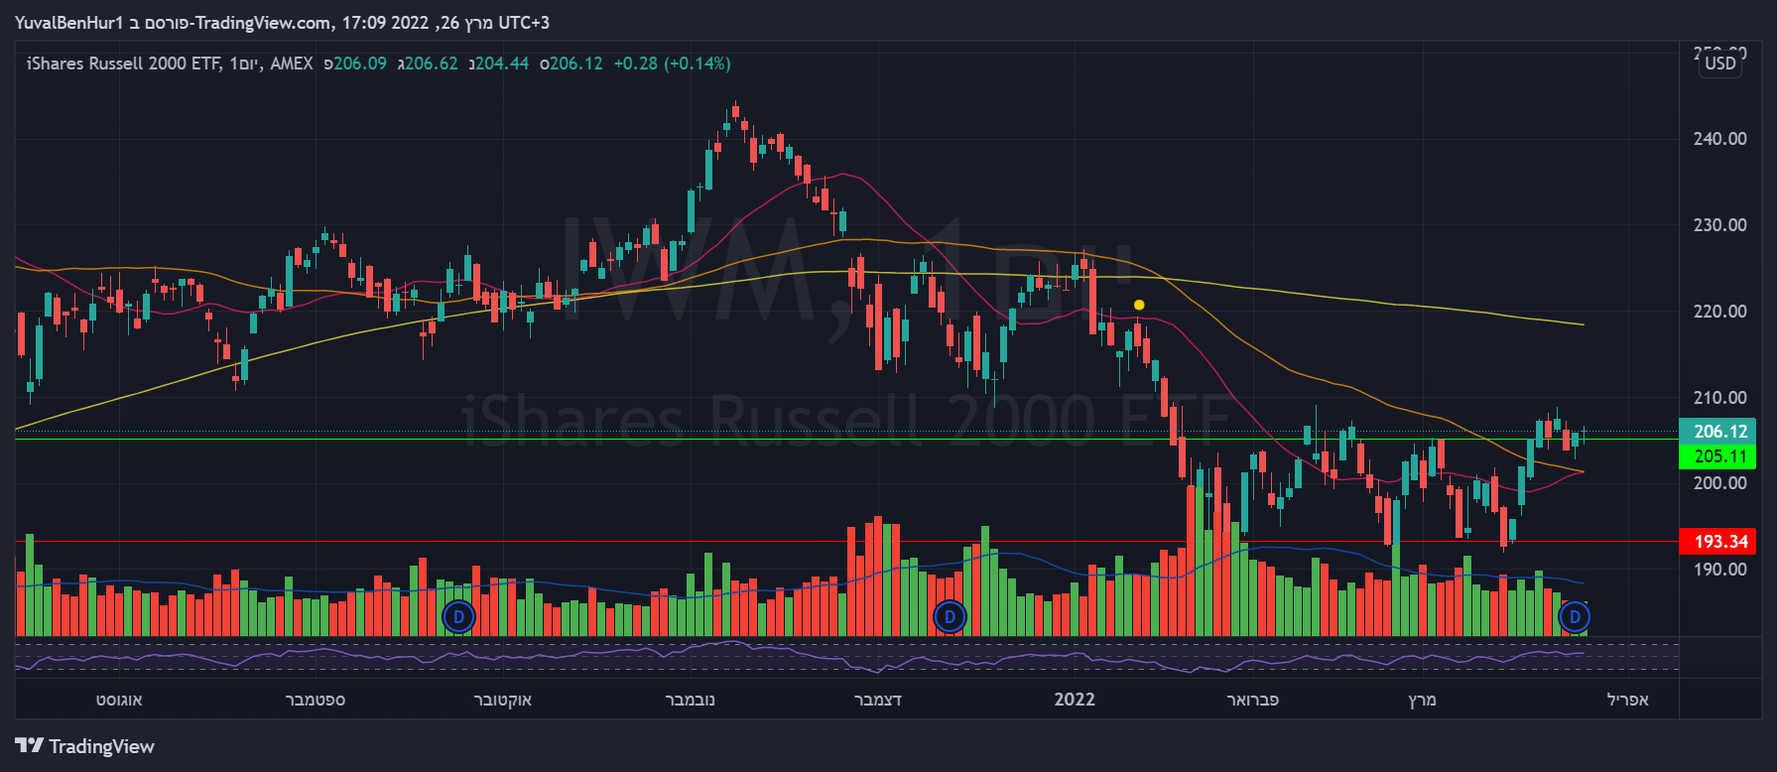Click the TradingView logo at bottom left

(x=85, y=746)
